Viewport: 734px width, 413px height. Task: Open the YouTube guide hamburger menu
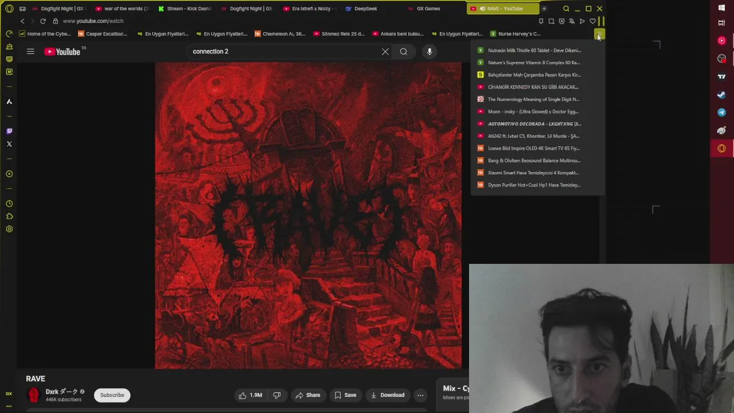click(x=30, y=52)
